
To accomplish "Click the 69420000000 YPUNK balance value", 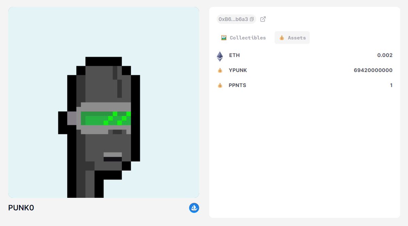I will click(x=373, y=70).
